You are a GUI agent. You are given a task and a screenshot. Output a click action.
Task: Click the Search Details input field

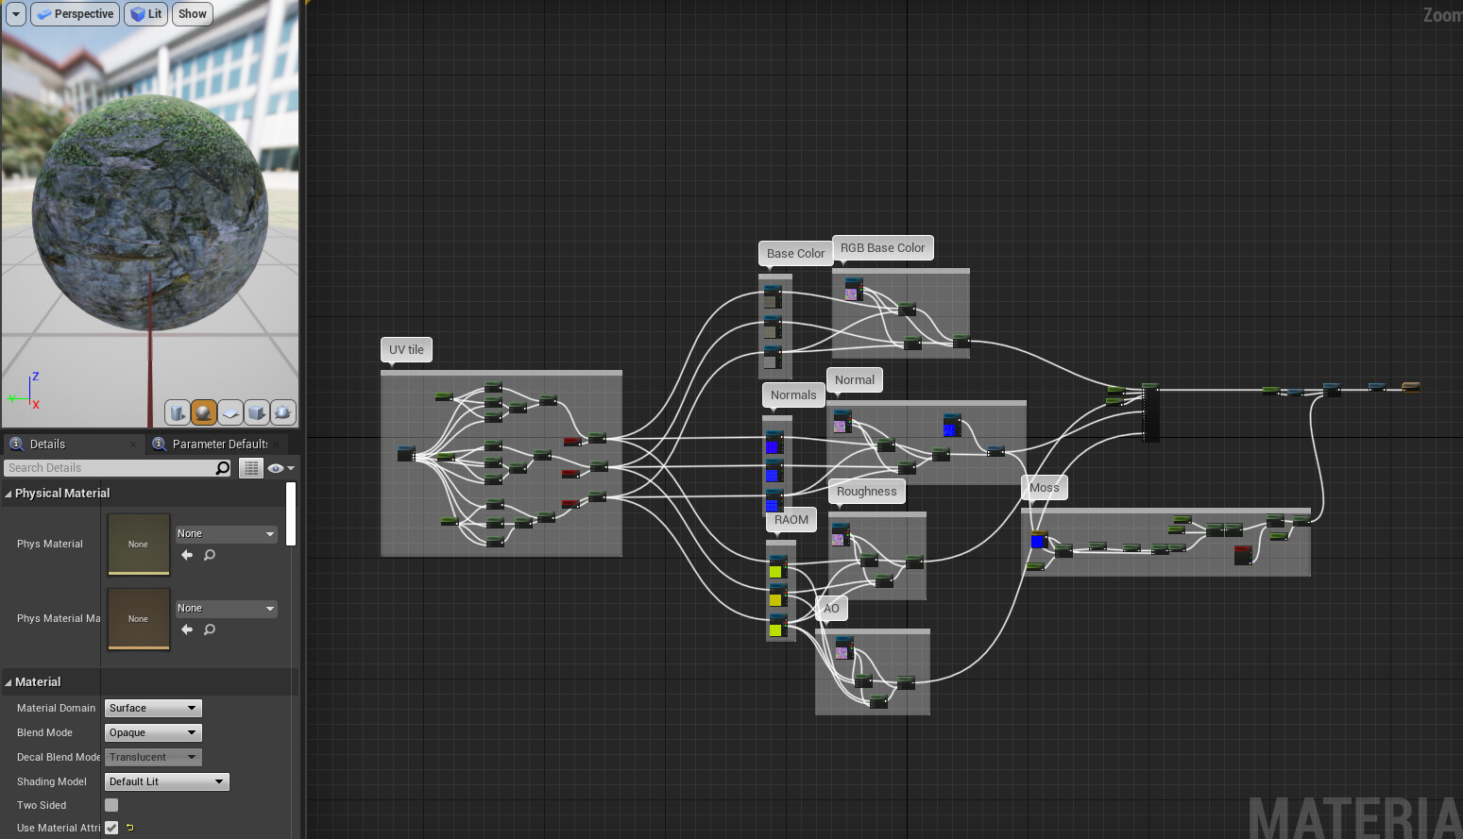tap(109, 468)
